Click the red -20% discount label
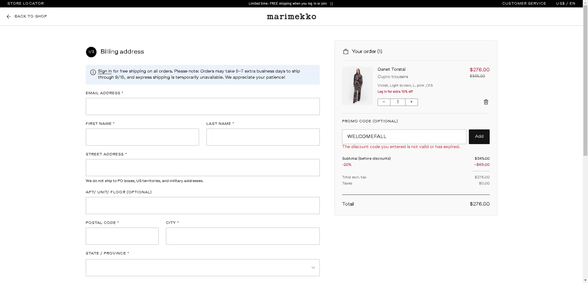This screenshot has width=588, height=283. pos(347,165)
